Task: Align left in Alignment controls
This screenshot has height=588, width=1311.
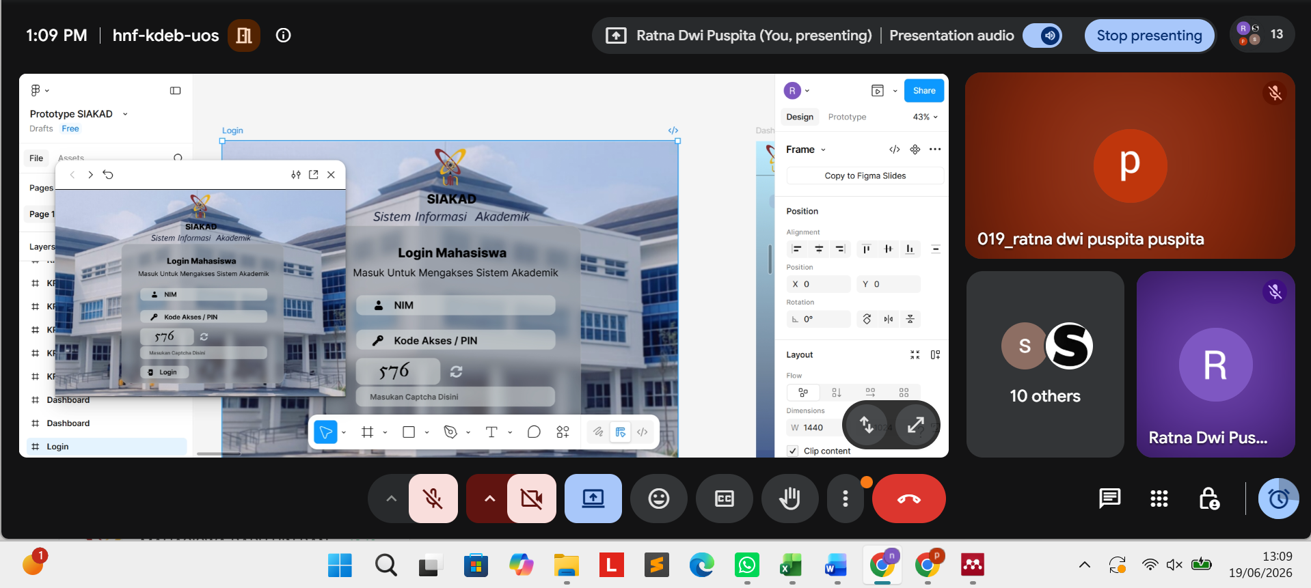Action: coord(796,249)
